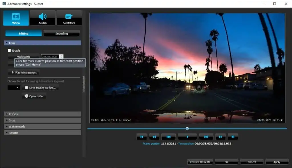This screenshot has height=168, width=292.
Task: Step forward to the next frame
Action: 206,137
